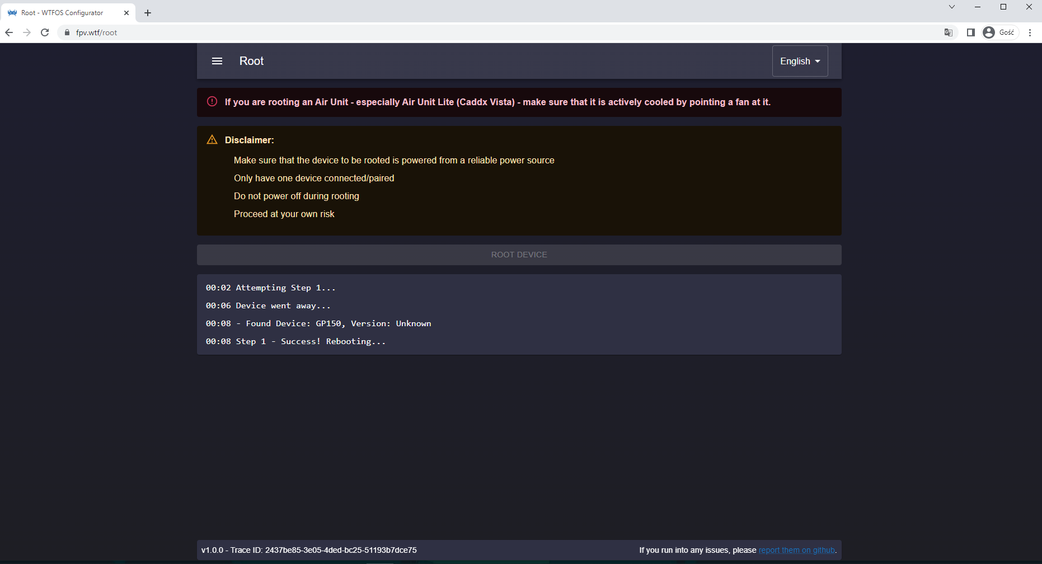Click the padlock icon in the address bar
This screenshot has width=1042, height=564.
pyautogui.click(x=68, y=32)
